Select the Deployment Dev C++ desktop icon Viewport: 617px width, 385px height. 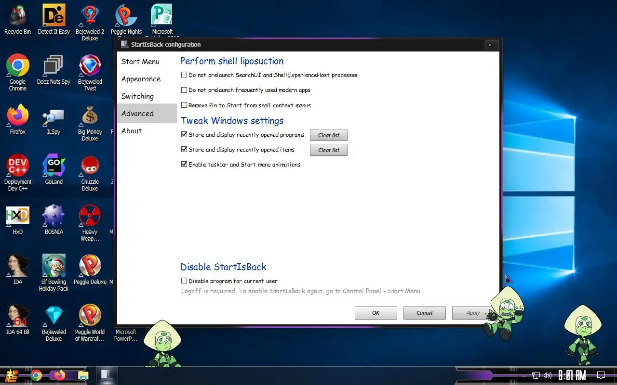tap(17, 173)
